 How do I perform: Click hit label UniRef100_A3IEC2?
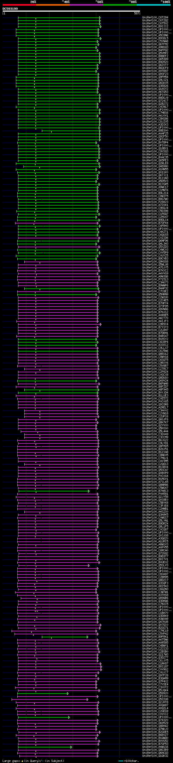[x=155, y=345]
